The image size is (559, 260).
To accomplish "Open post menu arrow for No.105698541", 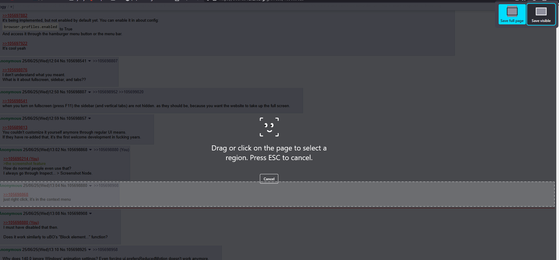I will [89, 61].
